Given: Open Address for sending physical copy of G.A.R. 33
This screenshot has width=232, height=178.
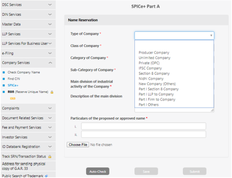Looking at the screenshot, I should click(24, 166).
